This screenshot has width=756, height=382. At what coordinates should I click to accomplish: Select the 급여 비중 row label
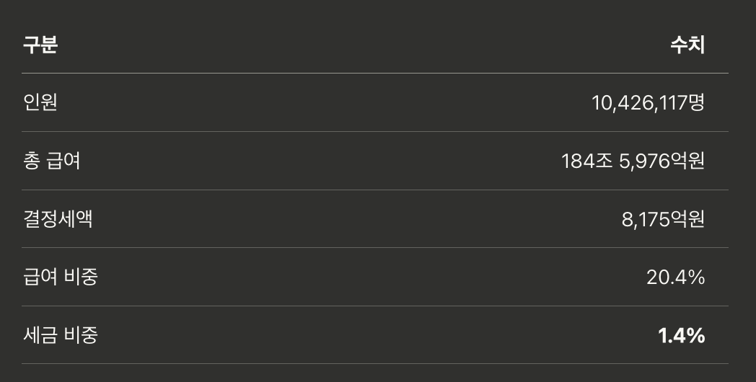pyautogui.click(x=61, y=277)
